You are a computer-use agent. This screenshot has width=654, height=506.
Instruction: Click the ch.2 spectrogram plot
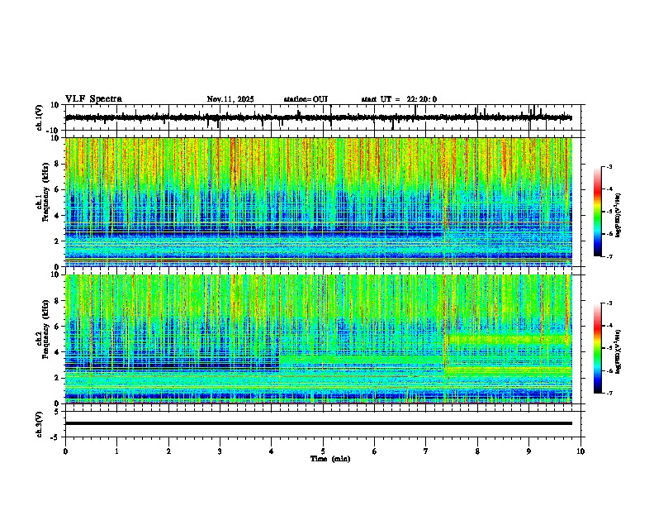click(319, 339)
